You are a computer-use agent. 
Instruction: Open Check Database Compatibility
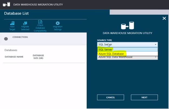tap(40, 26)
